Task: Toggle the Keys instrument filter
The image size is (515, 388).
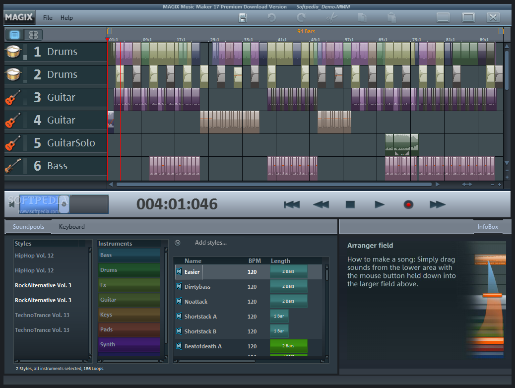Action: [129, 315]
